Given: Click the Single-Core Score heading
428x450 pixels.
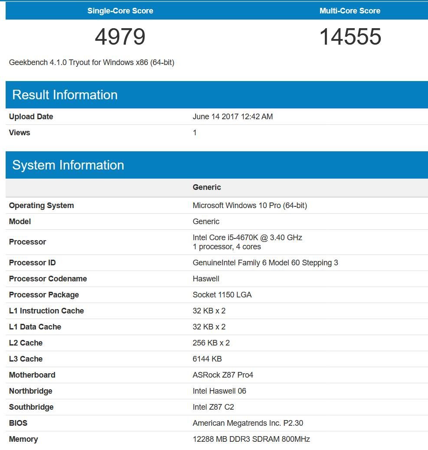Looking at the screenshot, I should [120, 11].
